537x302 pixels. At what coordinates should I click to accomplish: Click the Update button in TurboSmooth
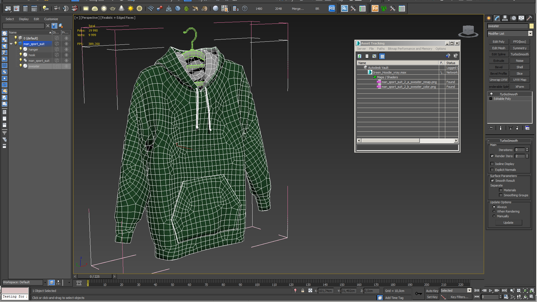pyautogui.click(x=508, y=222)
